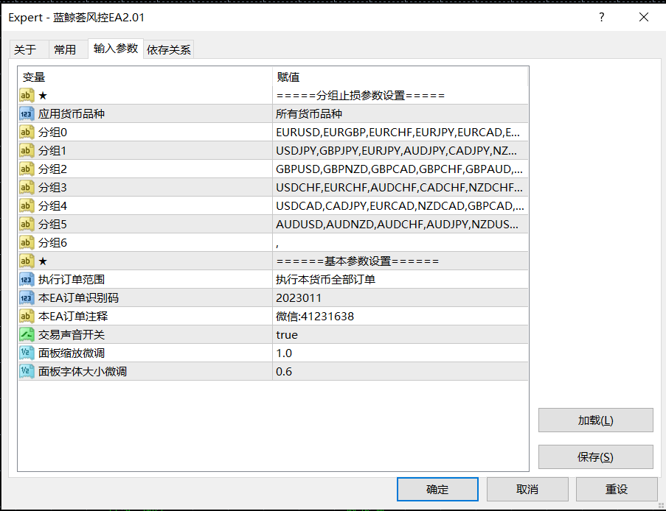
Task: Click the decimal icon beside 面板字体大小微调
Action: pos(27,371)
